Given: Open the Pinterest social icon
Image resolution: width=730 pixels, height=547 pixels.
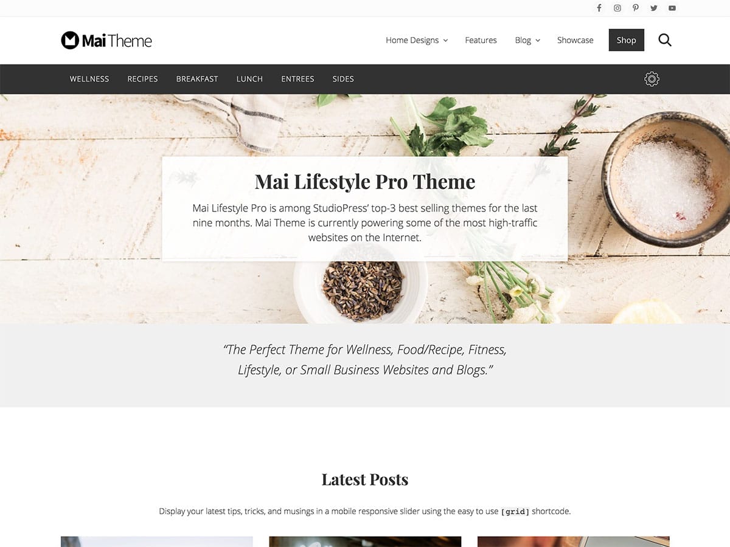Looking at the screenshot, I should click(x=636, y=8).
